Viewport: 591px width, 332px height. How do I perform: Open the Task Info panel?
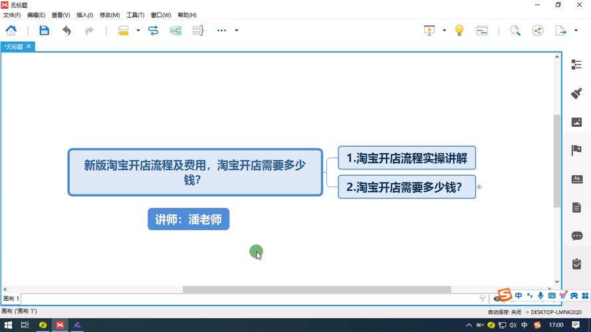[576, 264]
